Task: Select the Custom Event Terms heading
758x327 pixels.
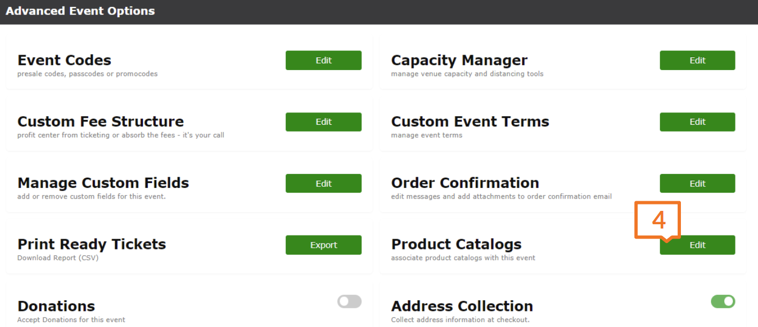Action: coord(470,121)
